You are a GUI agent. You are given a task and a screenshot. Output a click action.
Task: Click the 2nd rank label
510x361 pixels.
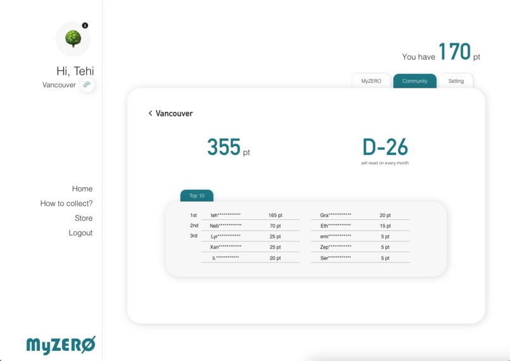(x=194, y=226)
